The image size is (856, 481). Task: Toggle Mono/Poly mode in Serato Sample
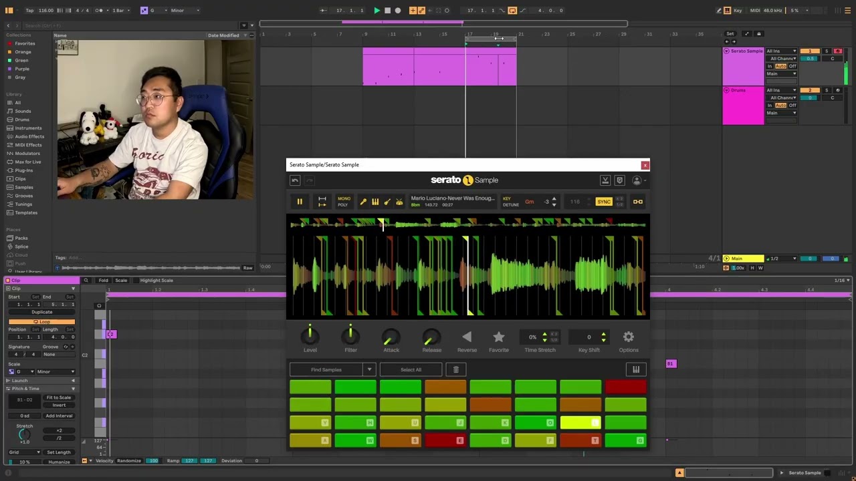point(344,202)
